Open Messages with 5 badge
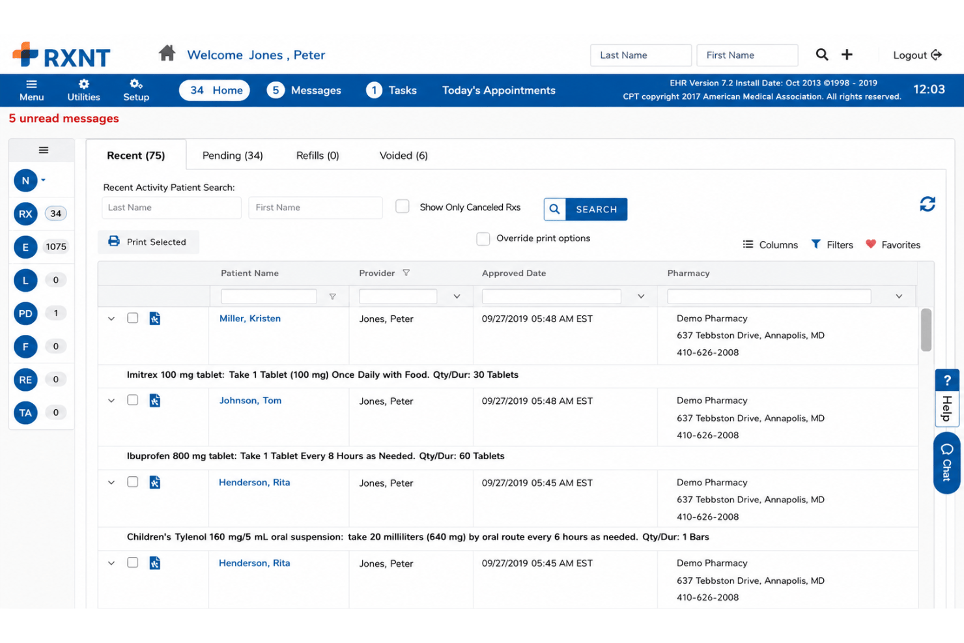Screen dimensions: 964x643 [x=304, y=91]
